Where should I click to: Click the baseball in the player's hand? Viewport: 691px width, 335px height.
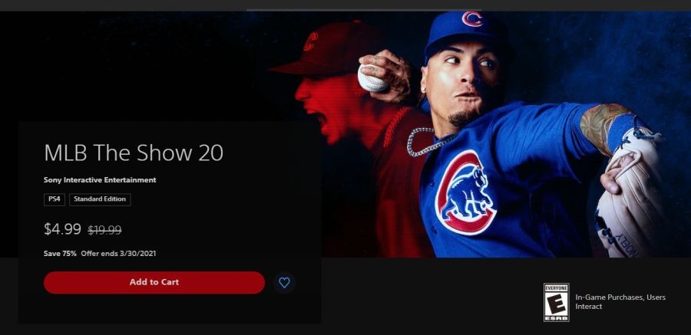click(x=371, y=78)
